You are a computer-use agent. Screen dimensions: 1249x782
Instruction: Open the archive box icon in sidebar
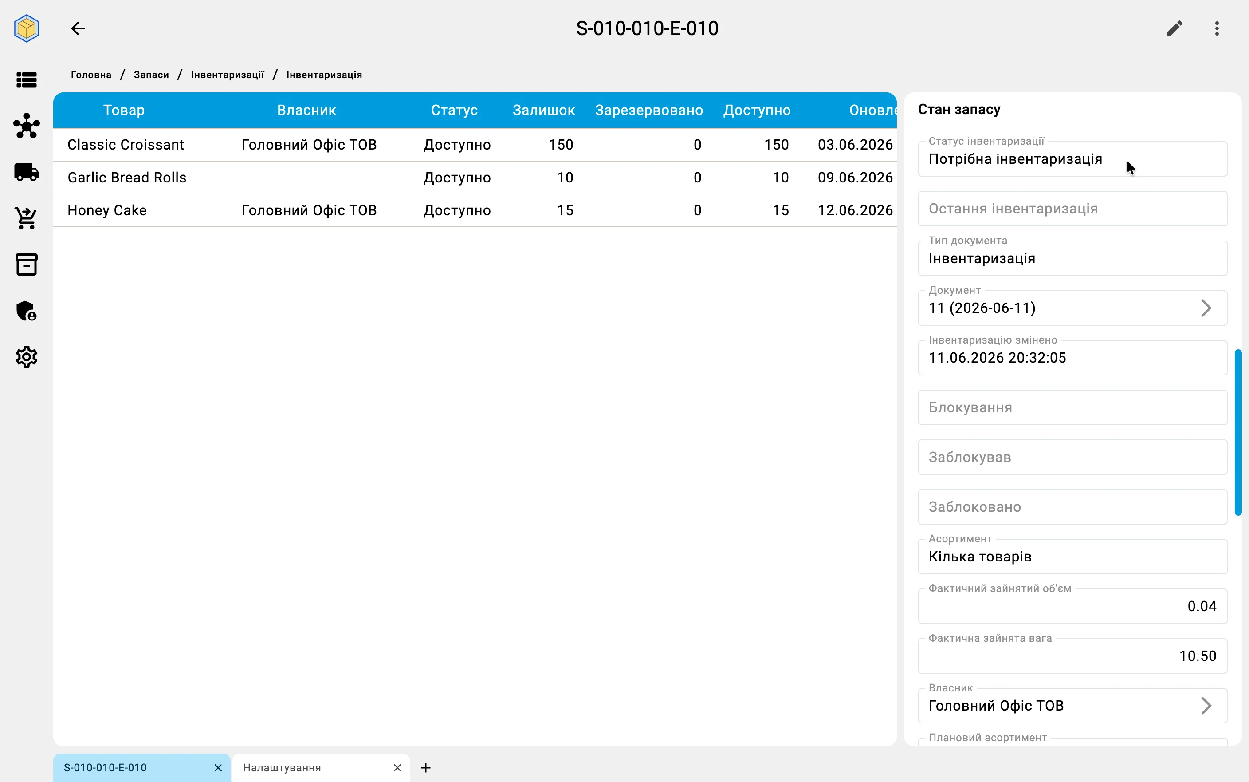tap(26, 264)
